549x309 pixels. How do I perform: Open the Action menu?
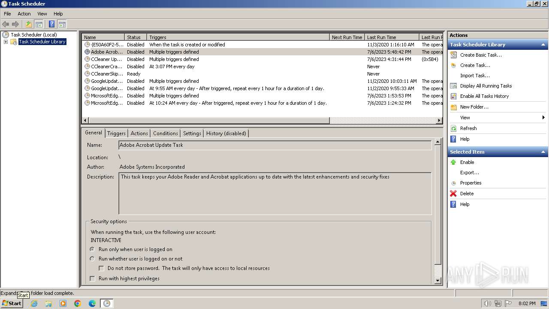(x=24, y=14)
